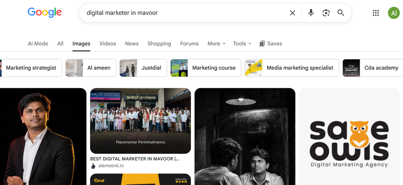403x185 pixels.
Task: Click the magnifying glass search icon
Action: pyautogui.click(x=341, y=13)
